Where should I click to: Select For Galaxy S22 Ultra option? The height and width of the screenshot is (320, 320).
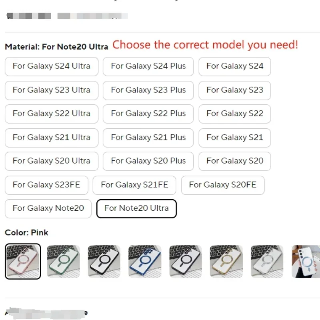(x=52, y=114)
